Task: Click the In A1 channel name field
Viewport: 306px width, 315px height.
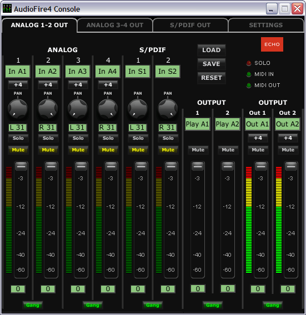Action: [18, 72]
